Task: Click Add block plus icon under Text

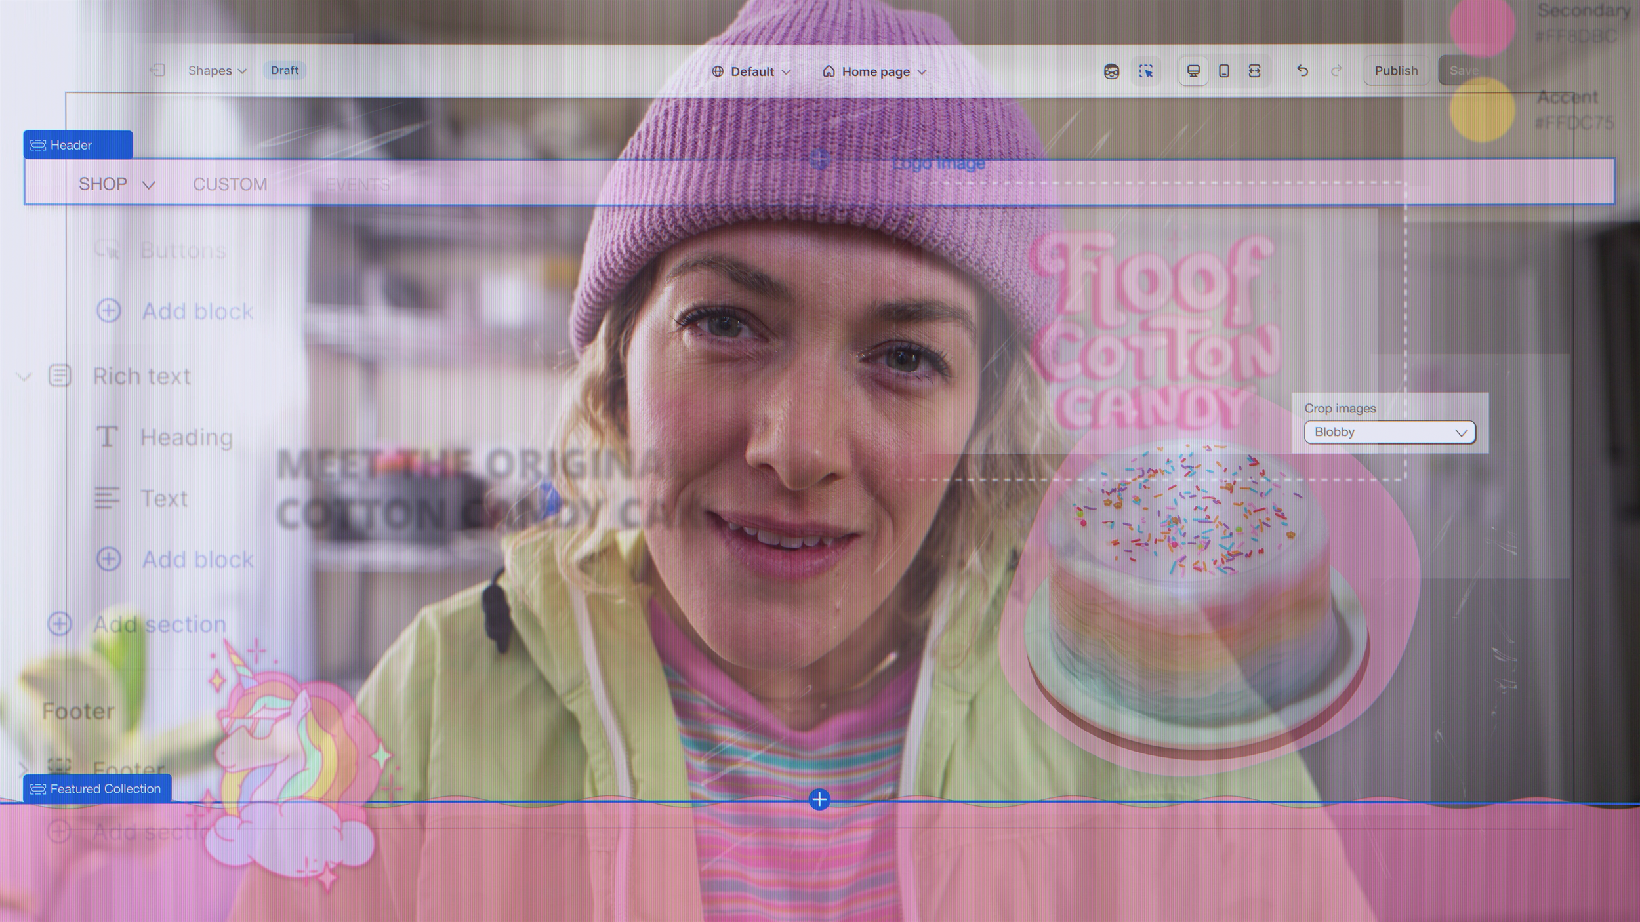Action: [109, 559]
